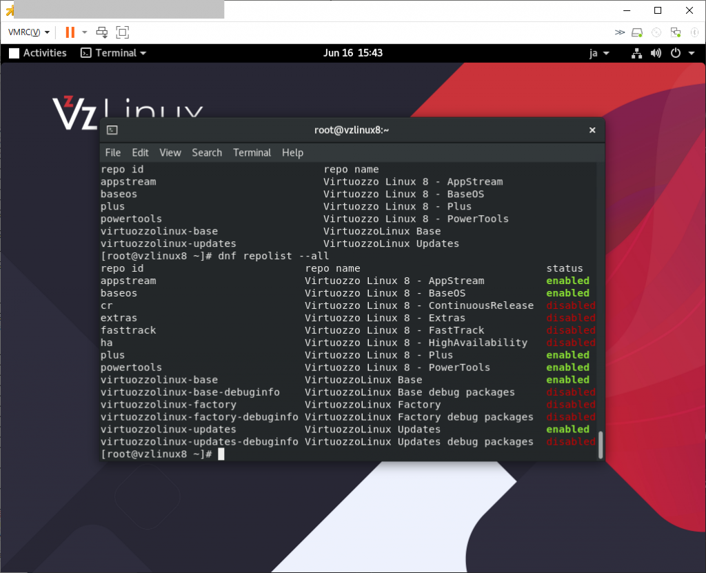706x573 pixels.
Task: Click the 'cr' repo id
Action: [107, 306]
